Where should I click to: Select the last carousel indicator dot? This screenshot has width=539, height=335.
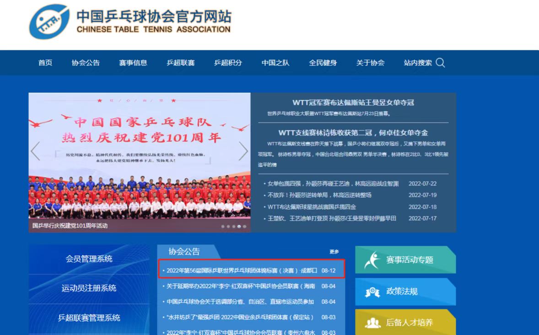244,227
